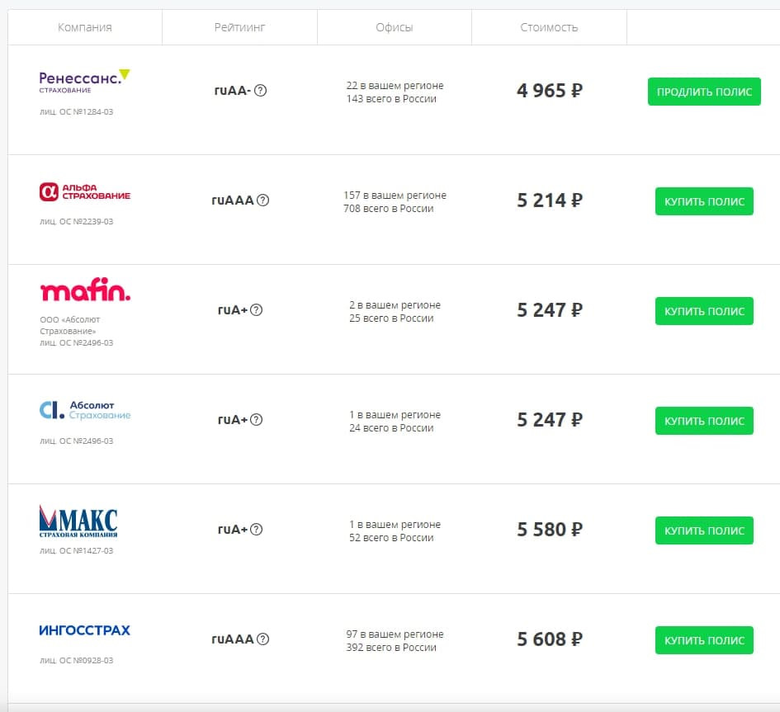Buy the 5 214 ₽ АльфаСтрахование policy
This screenshot has width=780, height=712.
point(704,201)
